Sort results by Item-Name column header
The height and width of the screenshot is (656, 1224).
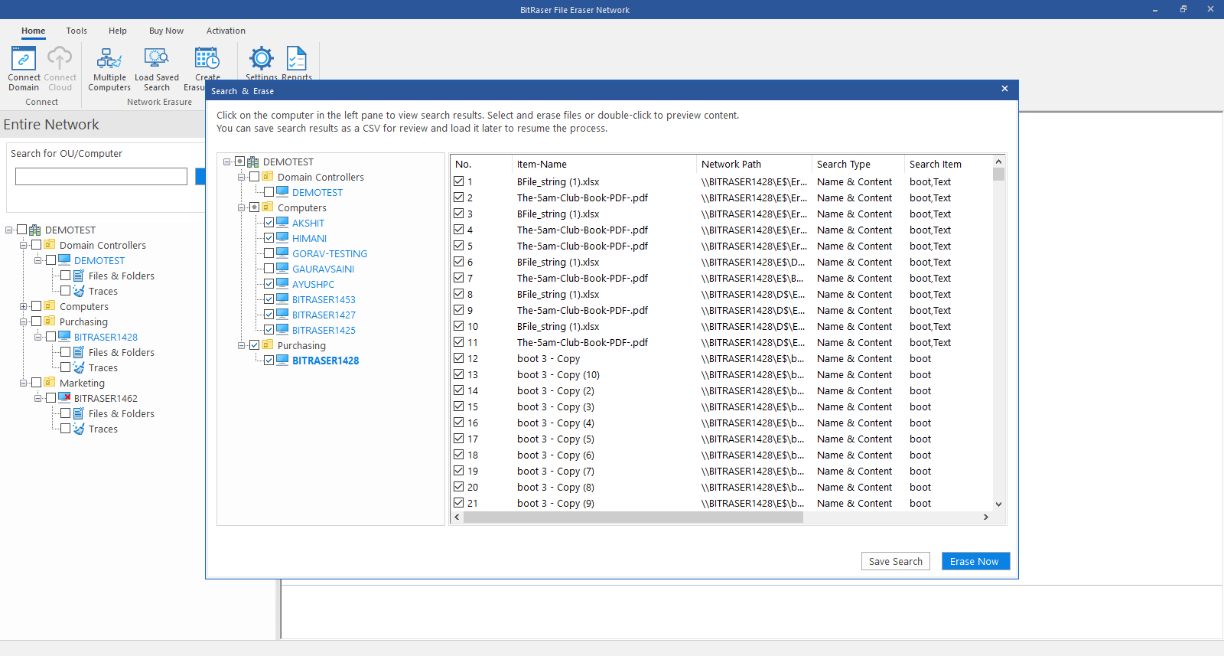[604, 164]
